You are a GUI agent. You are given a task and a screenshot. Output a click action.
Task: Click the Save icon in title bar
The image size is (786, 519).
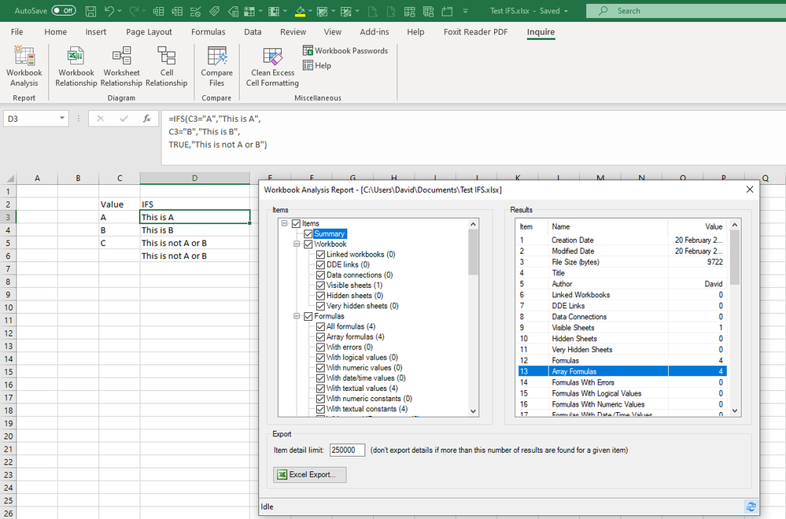point(91,11)
